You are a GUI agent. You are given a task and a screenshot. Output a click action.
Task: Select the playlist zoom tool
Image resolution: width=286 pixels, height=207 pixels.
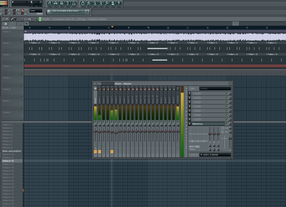click(x=36, y=19)
